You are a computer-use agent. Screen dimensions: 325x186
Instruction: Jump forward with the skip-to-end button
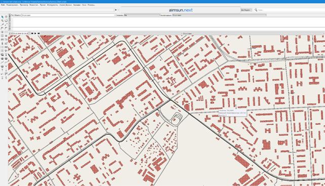pos(38,33)
